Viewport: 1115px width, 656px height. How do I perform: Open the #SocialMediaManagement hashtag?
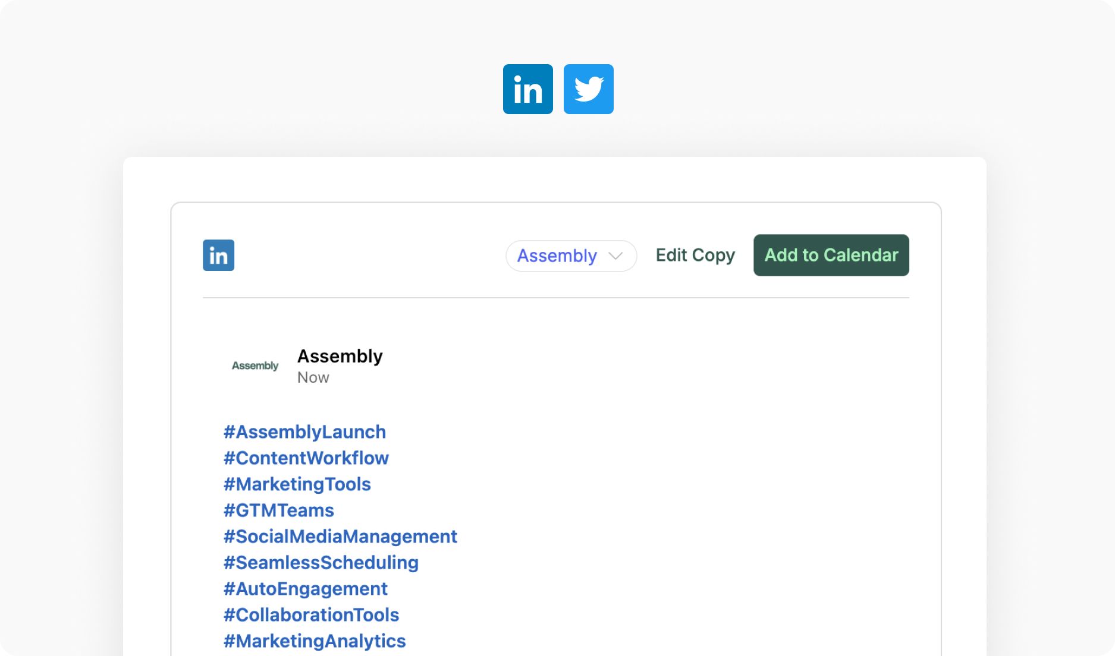point(340,537)
